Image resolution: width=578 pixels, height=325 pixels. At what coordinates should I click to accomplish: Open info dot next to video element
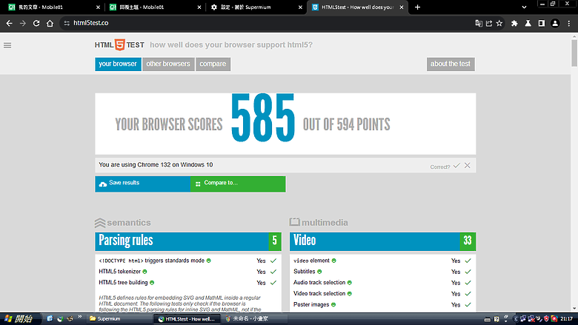334,261
